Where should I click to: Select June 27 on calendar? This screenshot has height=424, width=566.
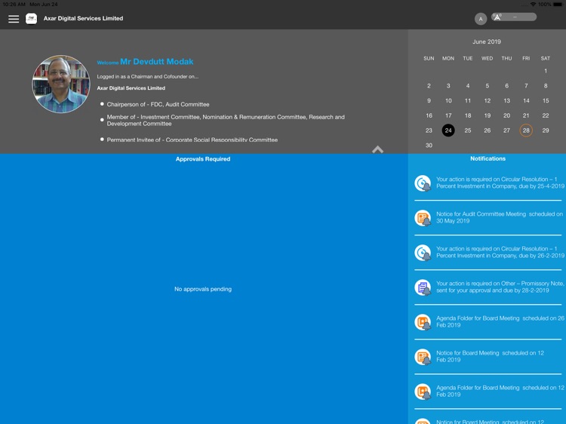coord(507,131)
